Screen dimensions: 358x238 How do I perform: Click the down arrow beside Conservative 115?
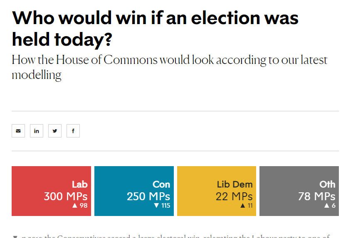click(156, 206)
